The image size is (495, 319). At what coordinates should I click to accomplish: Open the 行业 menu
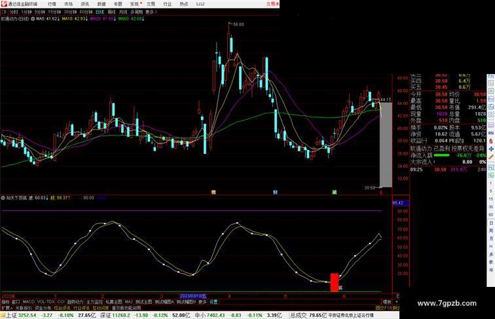click(168, 4)
